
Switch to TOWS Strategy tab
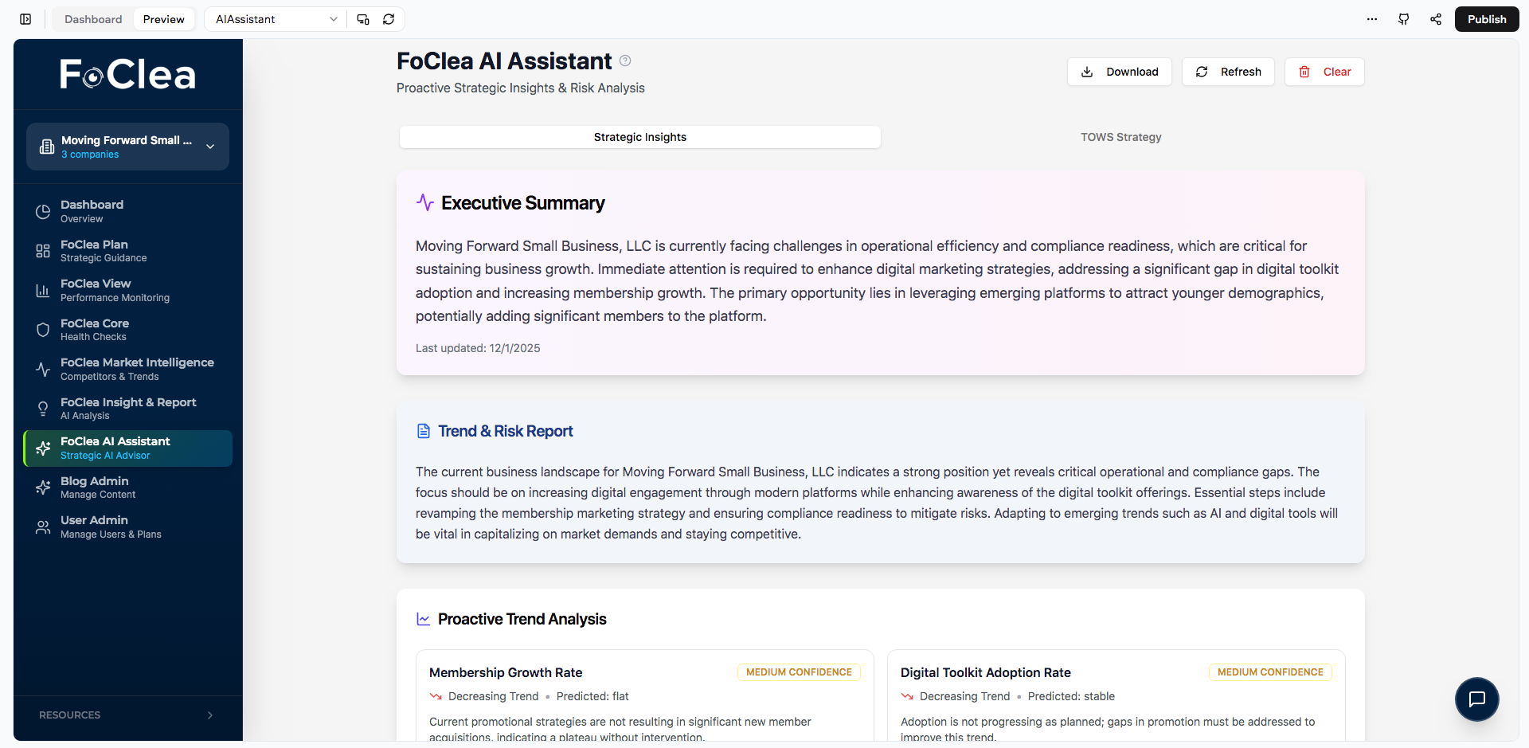[1120, 137]
